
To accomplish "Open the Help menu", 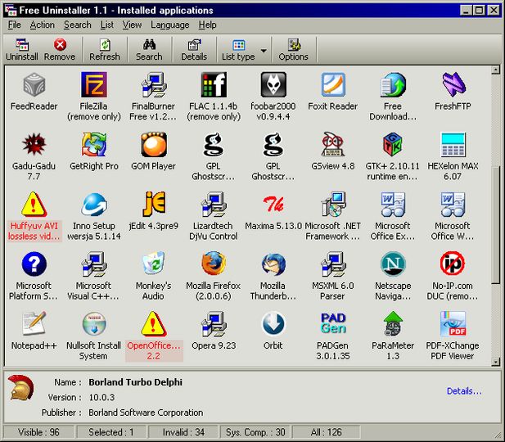I will point(207,25).
